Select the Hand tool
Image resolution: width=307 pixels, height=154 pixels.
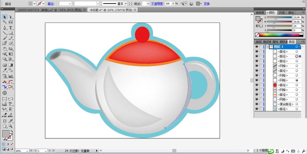(x=5, y=126)
